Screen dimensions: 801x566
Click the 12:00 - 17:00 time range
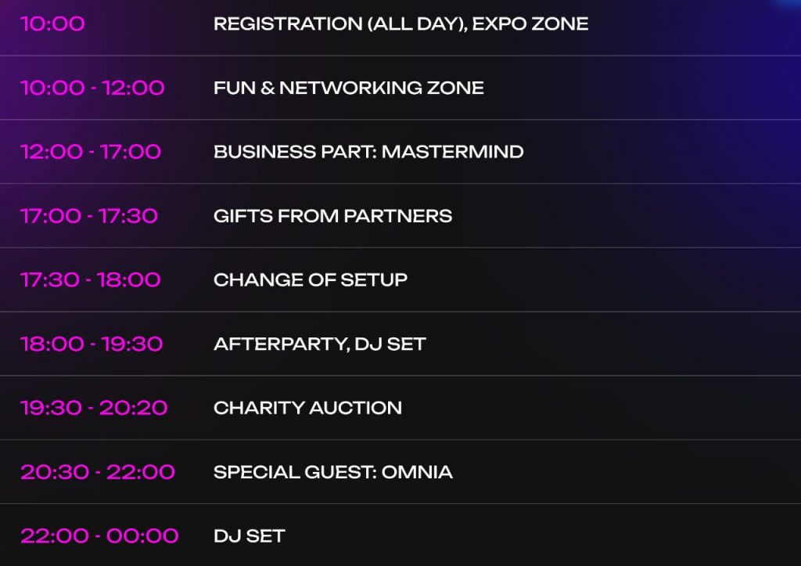(91, 152)
